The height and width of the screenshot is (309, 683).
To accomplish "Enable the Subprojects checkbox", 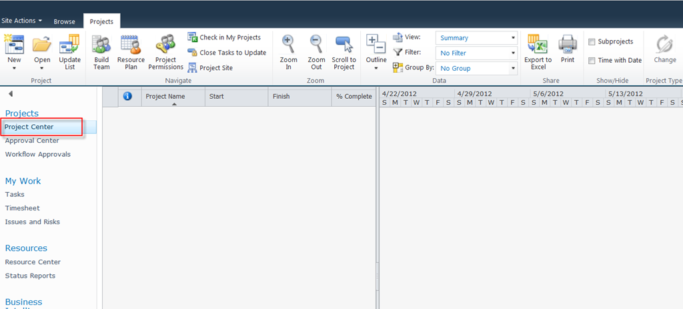I will tap(592, 42).
